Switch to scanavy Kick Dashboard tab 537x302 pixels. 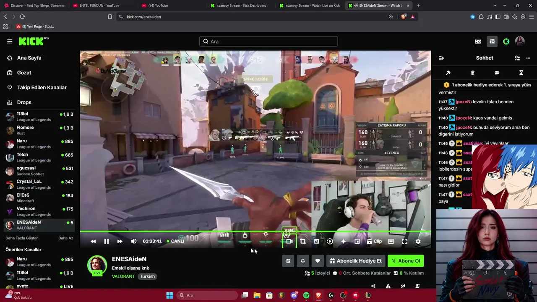[241, 5]
